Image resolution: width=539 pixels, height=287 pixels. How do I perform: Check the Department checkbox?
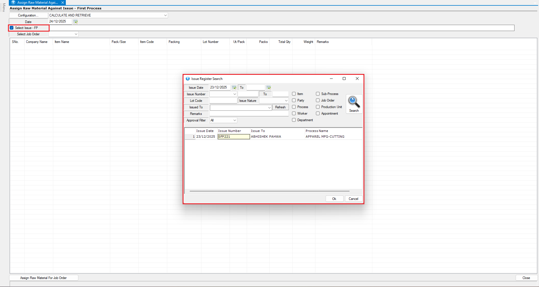tap(294, 120)
